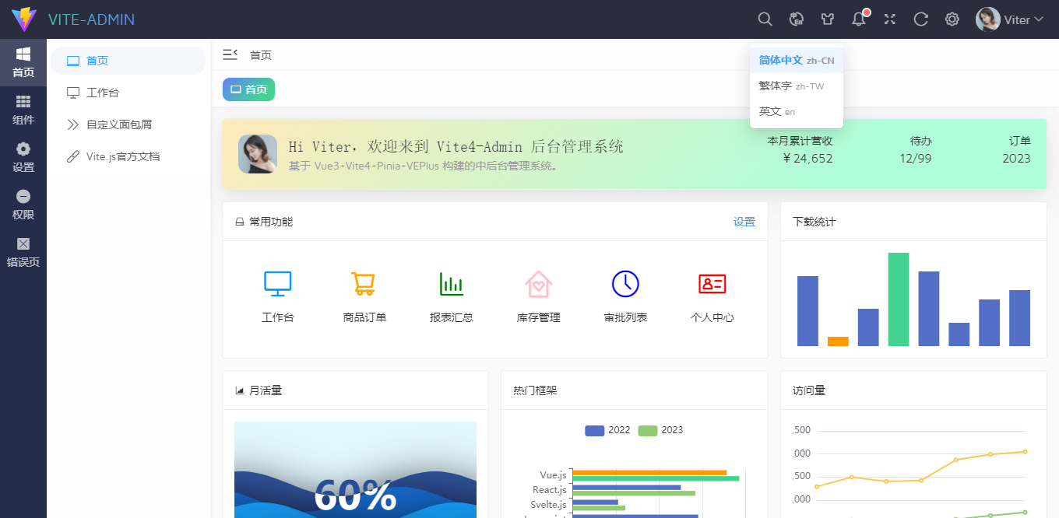Select the 商品订单 shopping cart icon
The width and height of the screenshot is (1059, 518).
(x=364, y=284)
